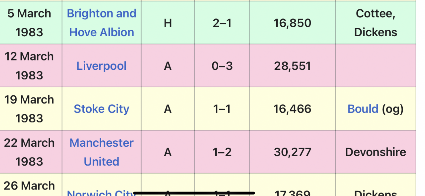Open the Bould scorer link
This screenshot has height=196, width=425.
(x=363, y=109)
